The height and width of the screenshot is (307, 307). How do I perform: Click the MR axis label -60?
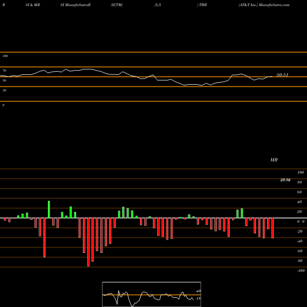click(300, 251)
